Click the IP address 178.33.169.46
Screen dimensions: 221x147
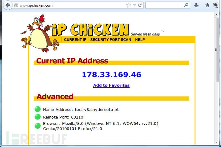(111, 74)
